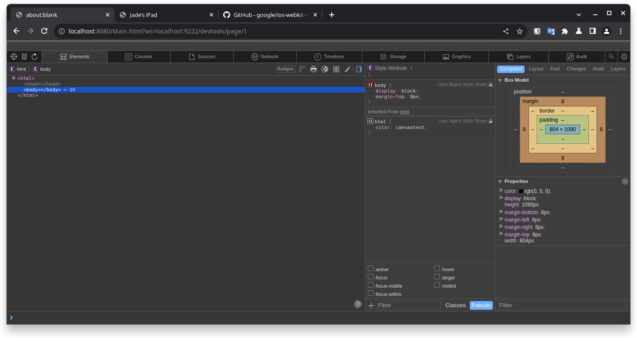Click the Badges button

pyautogui.click(x=285, y=69)
